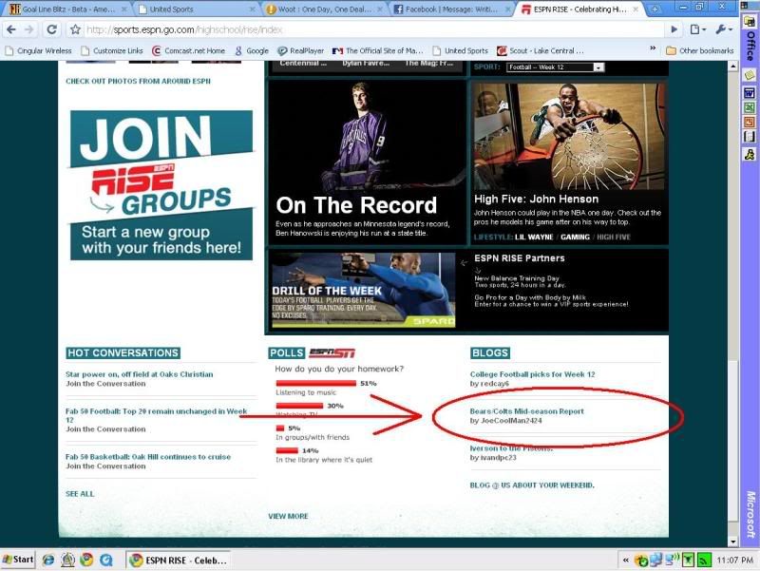
Task: Click the Go arrow beside the address bar
Action: (x=673, y=29)
